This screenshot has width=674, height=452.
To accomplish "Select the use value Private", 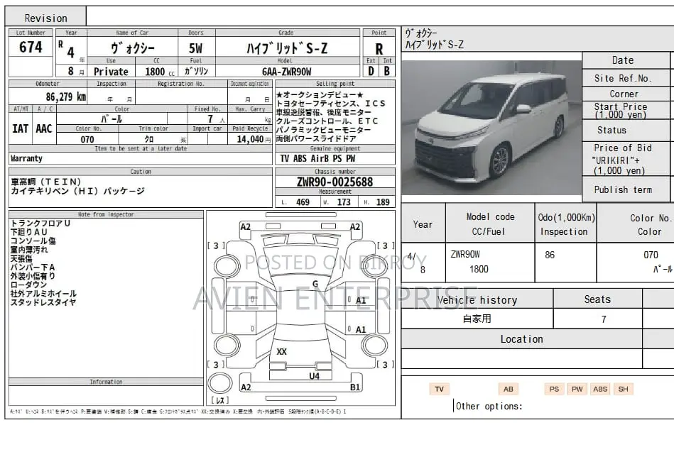I will tap(111, 72).
